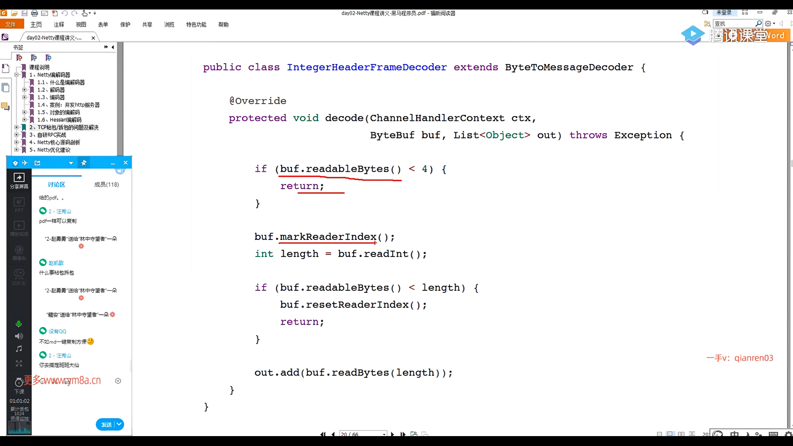Collapse the 1、Netty编解码器 bookmark node
Viewport: 793px width, 446px height.
17,75
